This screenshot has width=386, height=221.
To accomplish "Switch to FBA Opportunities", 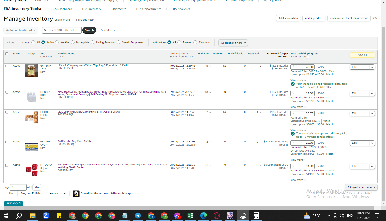I will point(149,9).
